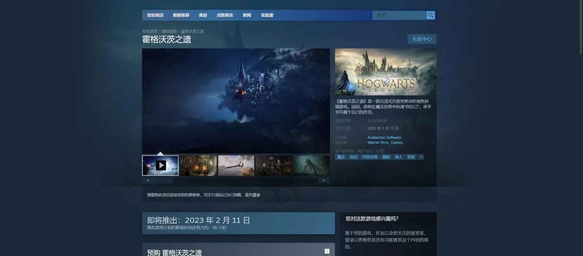This screenshot has height=256, width=583.
Task: Click the 您对这款游戏感兴趣吗？ heading
Action: (x=372, y=219)
